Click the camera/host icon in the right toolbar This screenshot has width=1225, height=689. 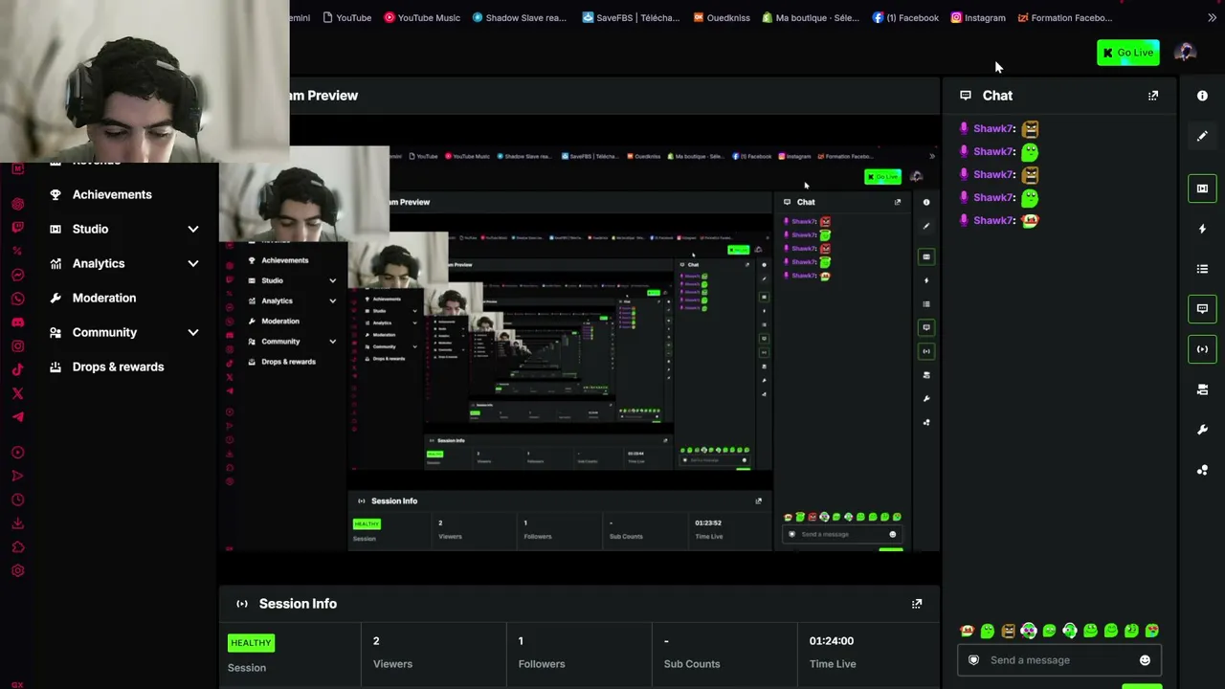(1202, 389)
